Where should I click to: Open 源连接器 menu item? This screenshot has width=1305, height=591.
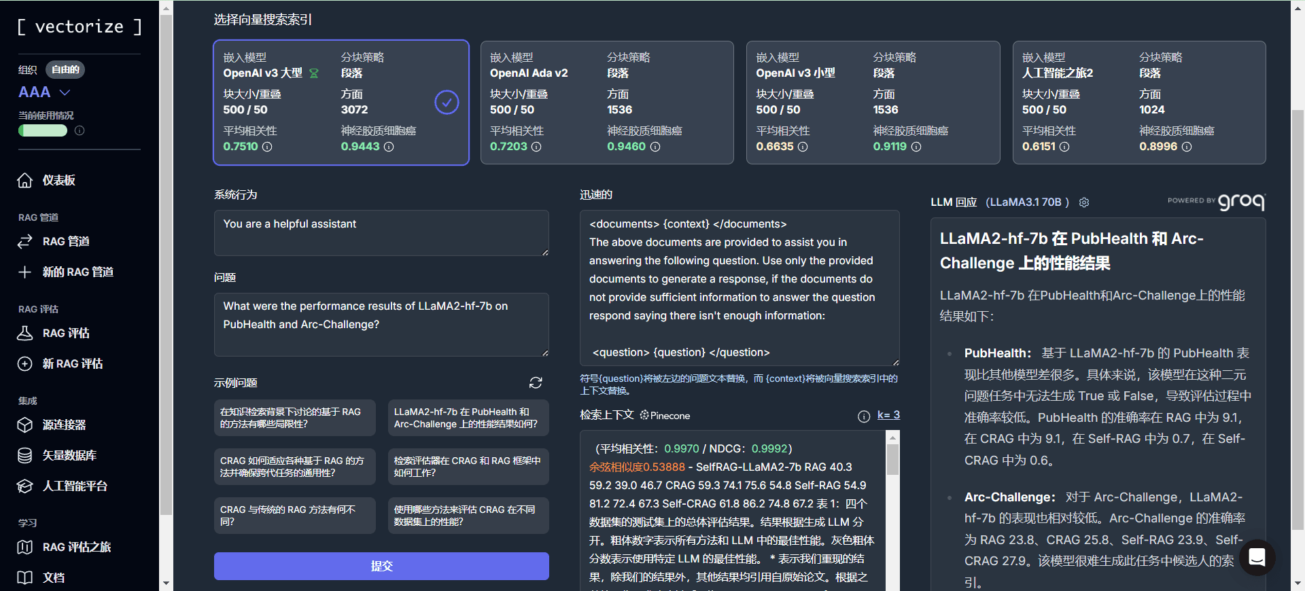64,425
